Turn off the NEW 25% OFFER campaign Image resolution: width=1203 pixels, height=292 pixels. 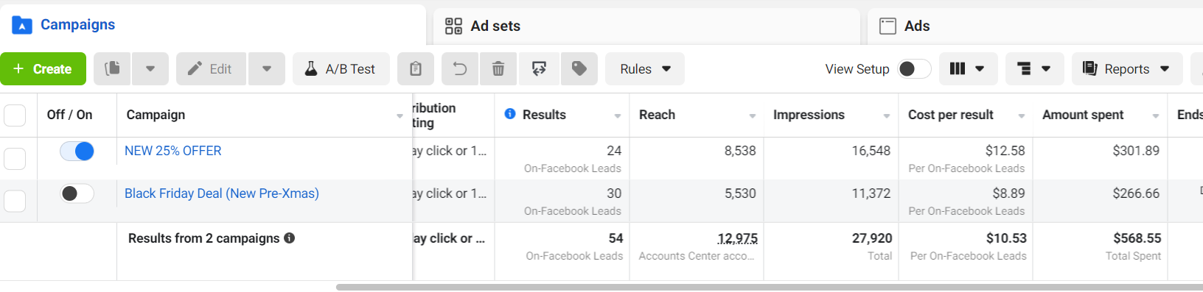point(77,152)
